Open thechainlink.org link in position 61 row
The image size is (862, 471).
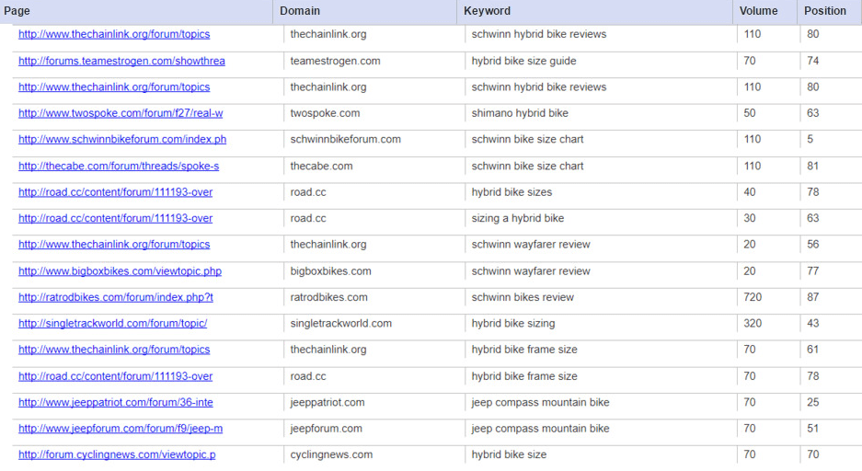point(114,350)
